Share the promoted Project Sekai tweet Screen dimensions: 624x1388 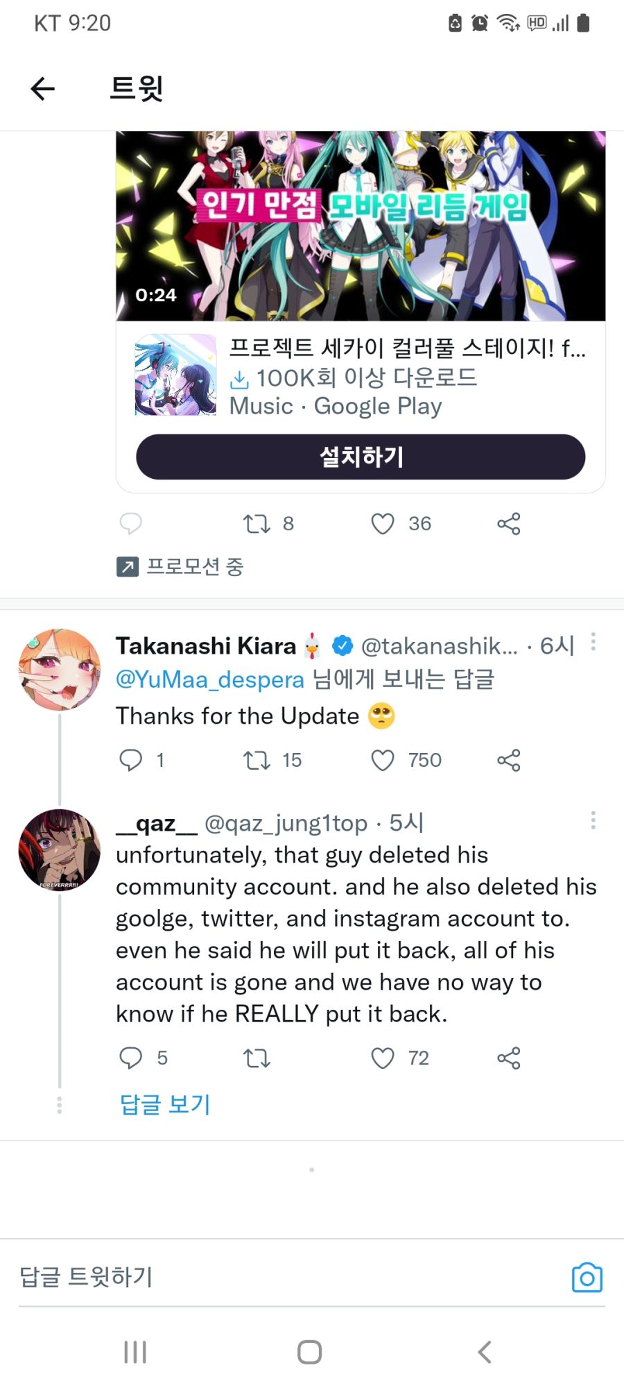click(x=509, y=523)
